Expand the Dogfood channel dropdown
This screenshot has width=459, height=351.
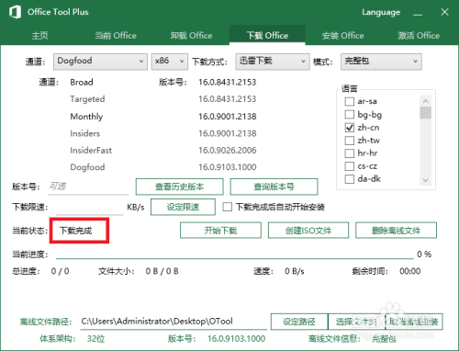point(100,62)
